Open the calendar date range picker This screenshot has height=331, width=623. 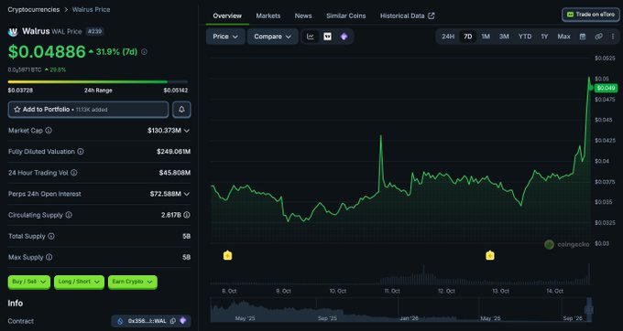point(583,37)
